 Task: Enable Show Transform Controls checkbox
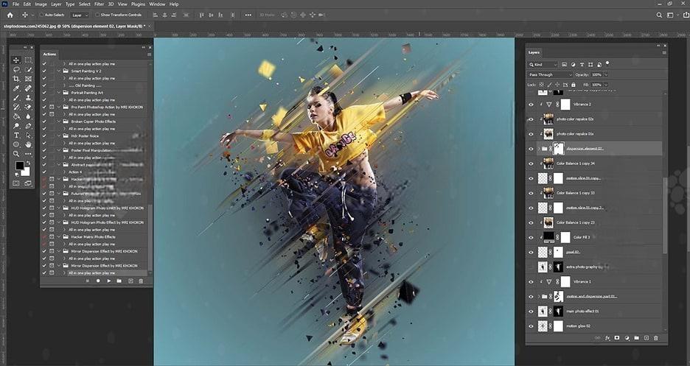[97, 15]
